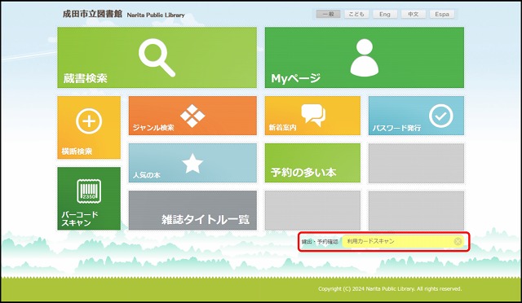The image size is (522, 303).
Task: Click the 成田市立図書館 Narita Public Library title
Action: click(x=123, y=15)
